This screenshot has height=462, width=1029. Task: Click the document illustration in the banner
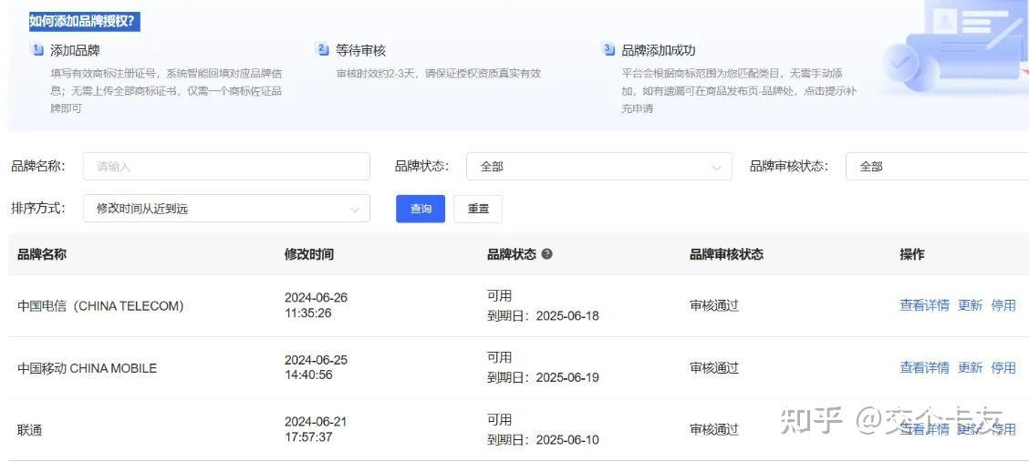pyautogui.click(x=955, y=47)
